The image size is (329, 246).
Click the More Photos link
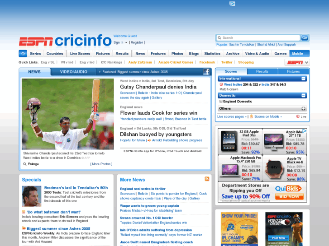101,164
